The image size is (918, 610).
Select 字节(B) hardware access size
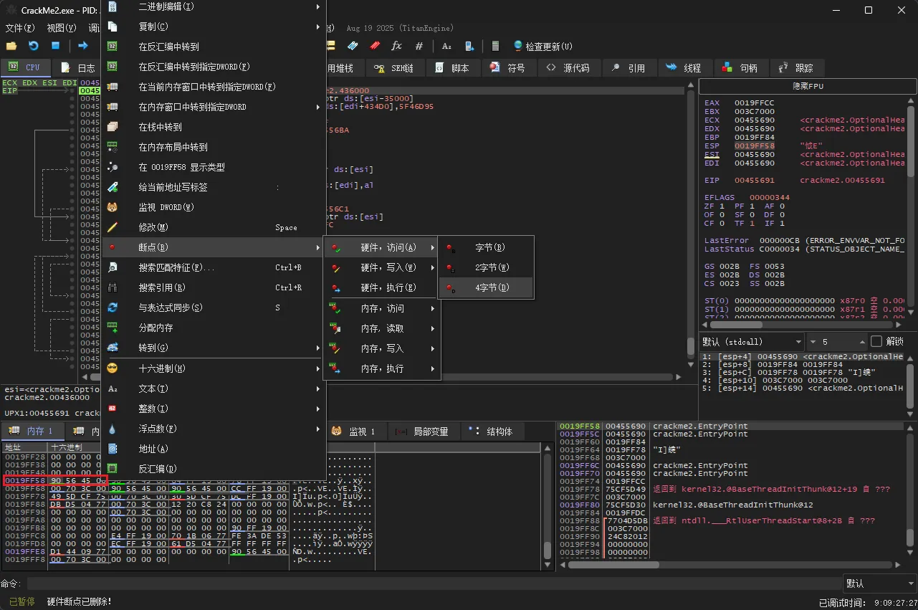click(486, 247)
